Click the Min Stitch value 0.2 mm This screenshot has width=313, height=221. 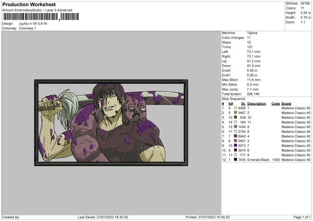tap(252, 84)
